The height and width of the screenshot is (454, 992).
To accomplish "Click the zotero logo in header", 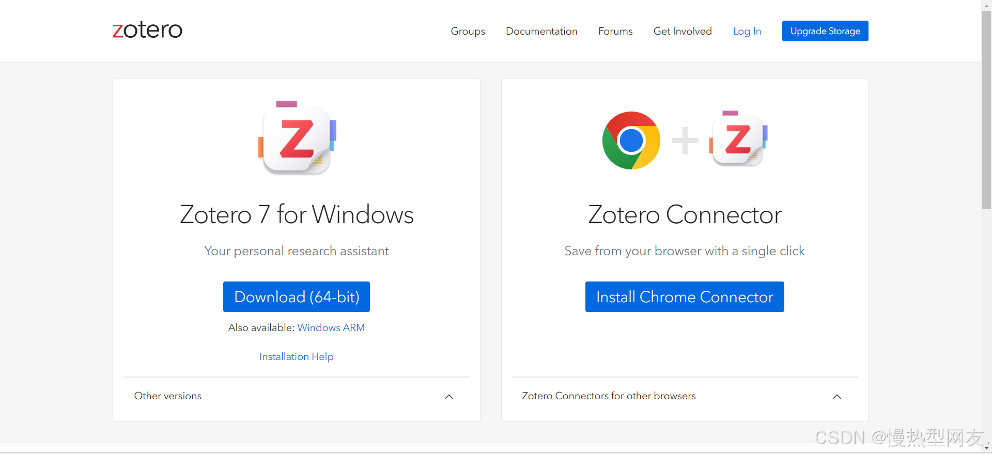I will (147, 30).
